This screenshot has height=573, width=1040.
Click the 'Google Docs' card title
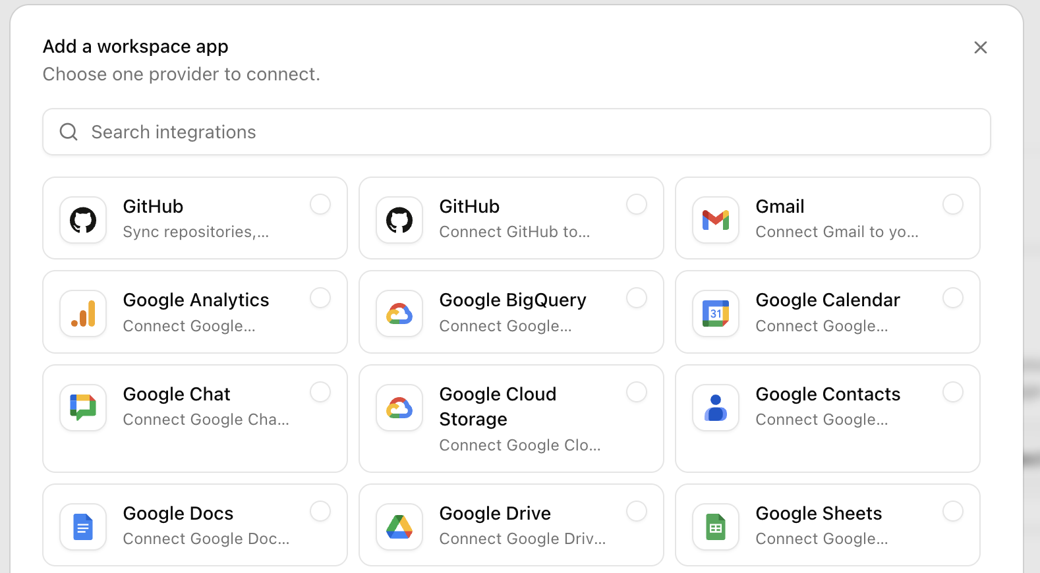[x=178, y=514]
